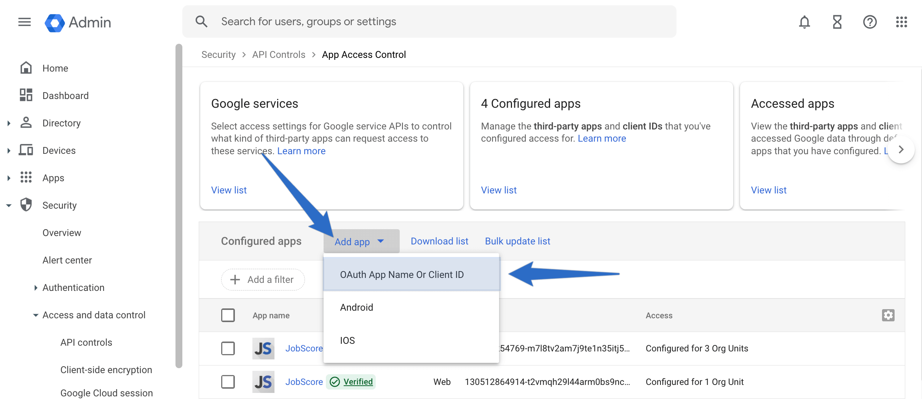Click the Devices icon in sidebar
Viewport: 922px width, 415px height.
pos(26,150)
